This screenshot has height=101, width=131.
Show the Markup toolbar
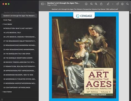pos(122,4)
